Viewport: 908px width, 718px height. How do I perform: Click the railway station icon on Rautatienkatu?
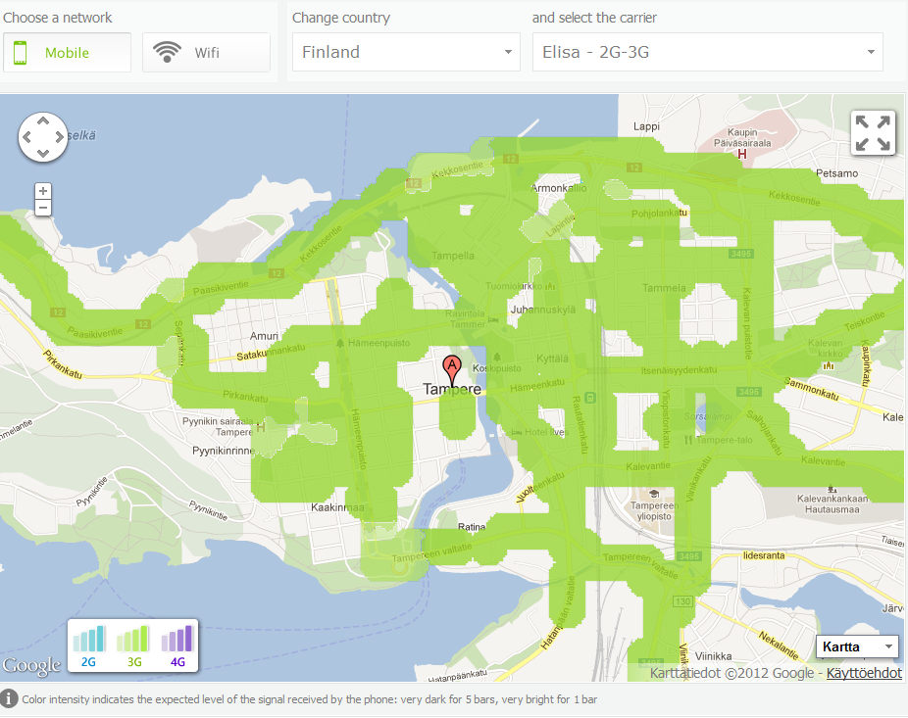point(590,398)
